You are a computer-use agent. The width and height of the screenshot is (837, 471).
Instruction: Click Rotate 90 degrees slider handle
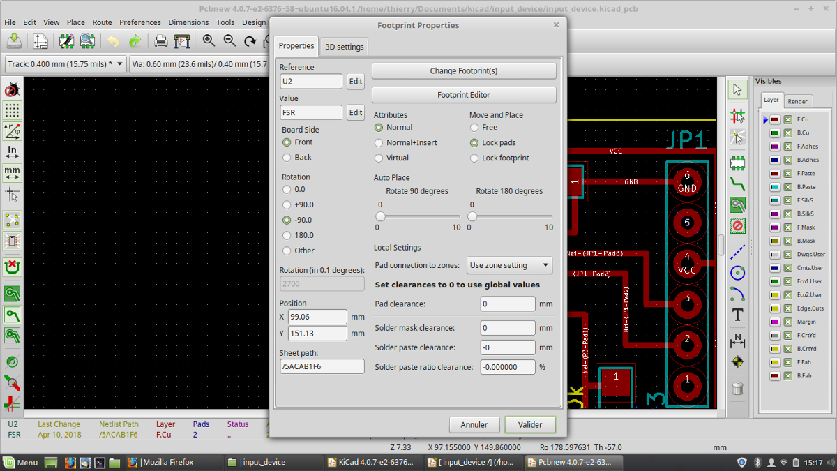click(x=381, y=216)
